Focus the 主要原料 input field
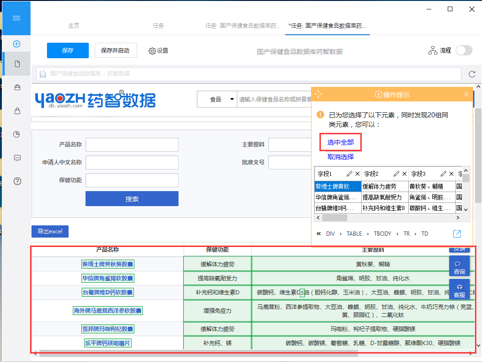The image size is (482, 362). [x=290, y=145]
